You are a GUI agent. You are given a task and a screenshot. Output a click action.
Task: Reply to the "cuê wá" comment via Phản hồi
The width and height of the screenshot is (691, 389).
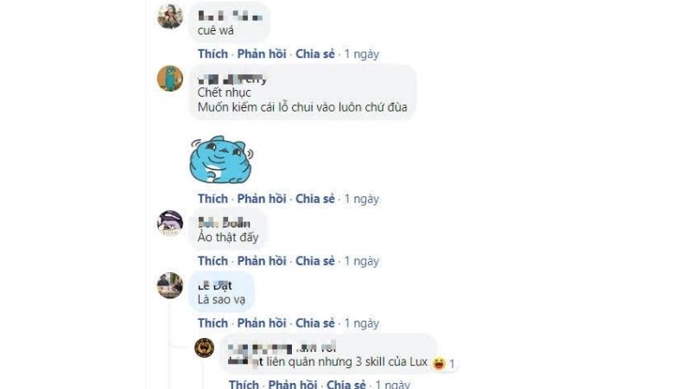coord(262,54)
